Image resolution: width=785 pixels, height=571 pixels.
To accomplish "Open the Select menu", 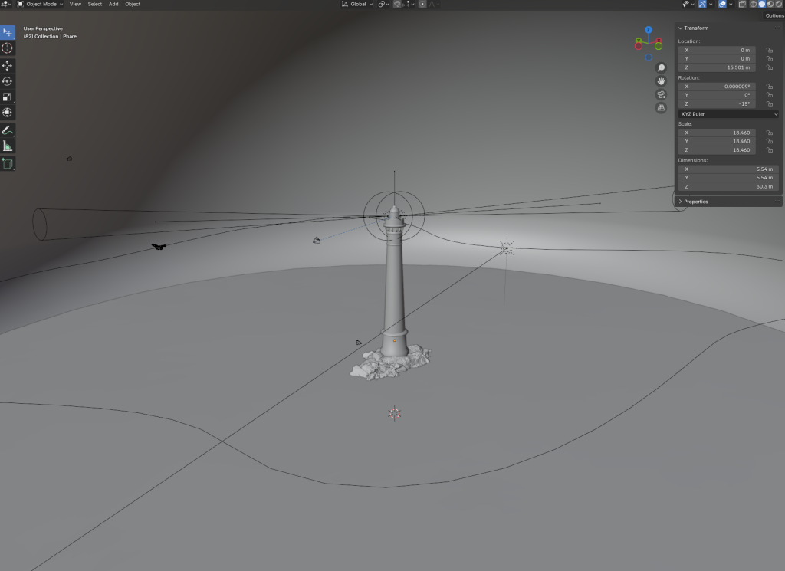I will pos(94,4).
